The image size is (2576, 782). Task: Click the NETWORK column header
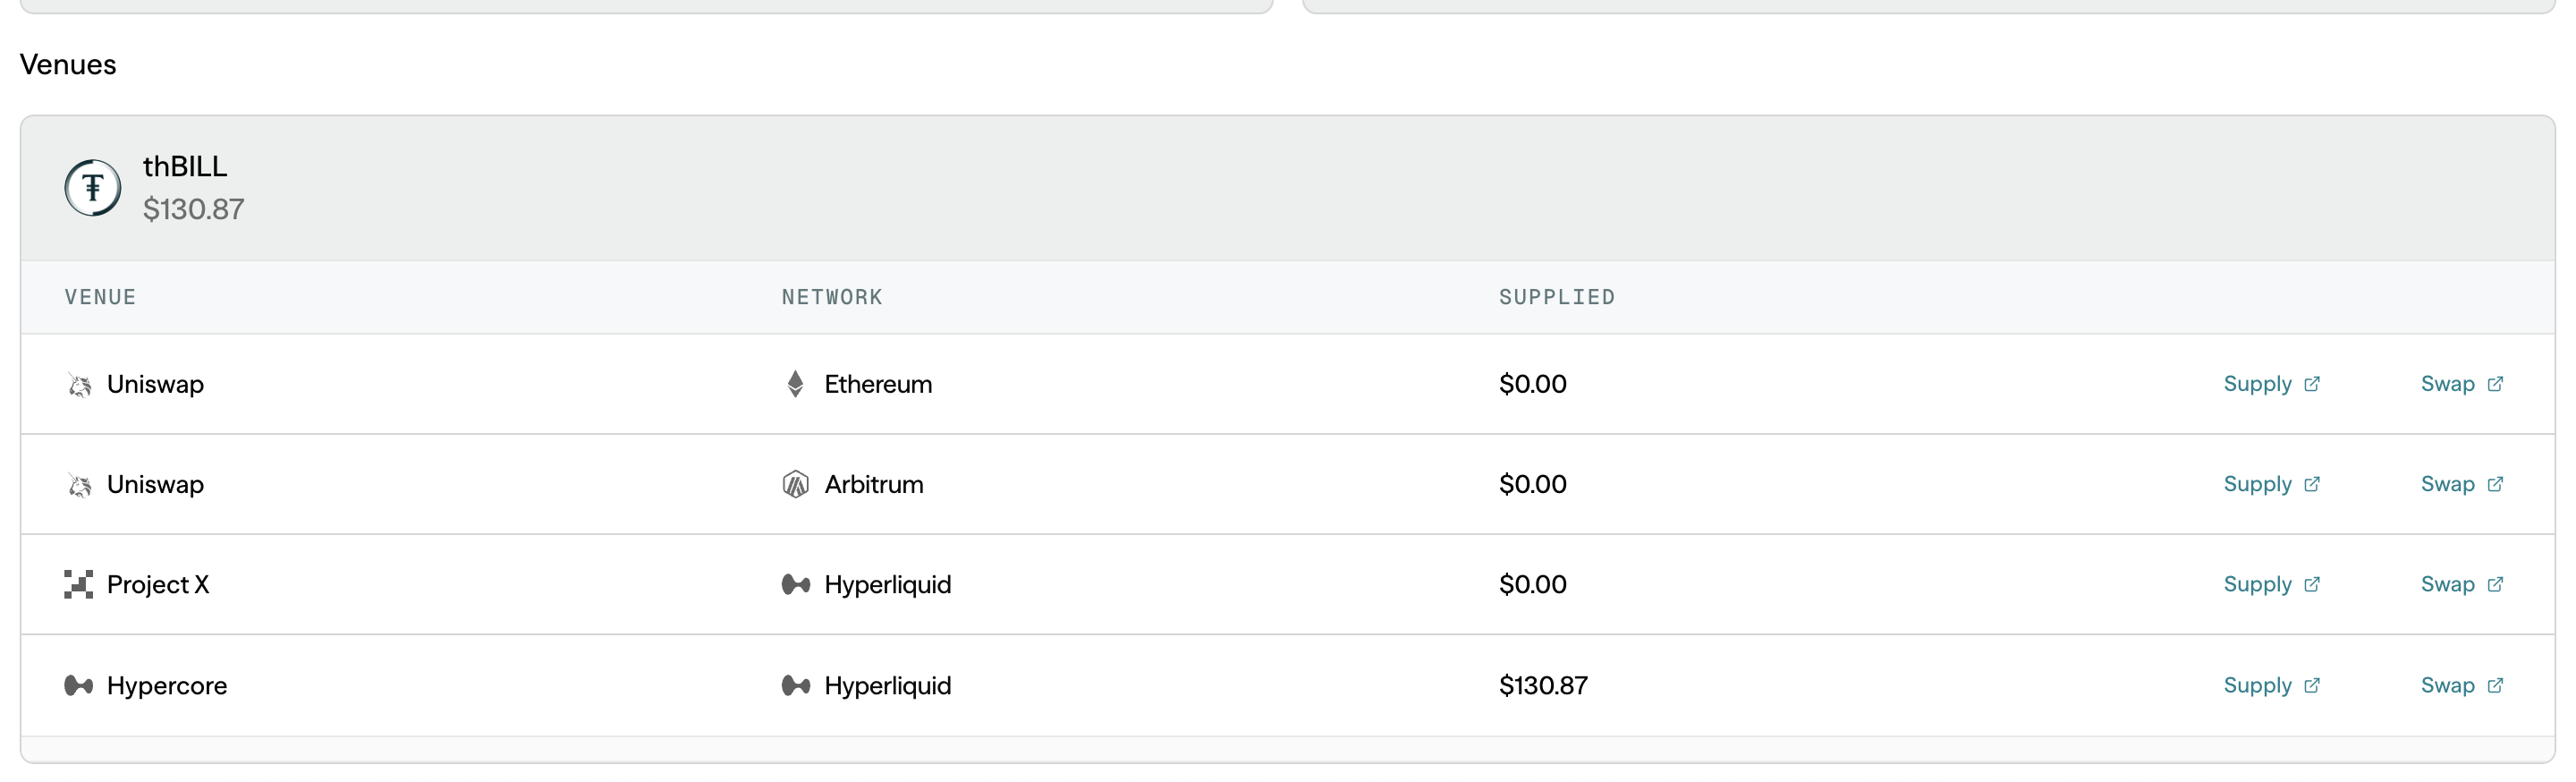click(x=831, y=297)
